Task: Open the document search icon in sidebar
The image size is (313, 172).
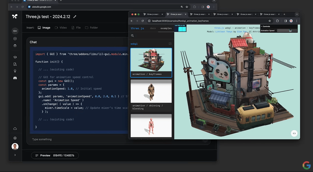Action: [x=15, y=64]
